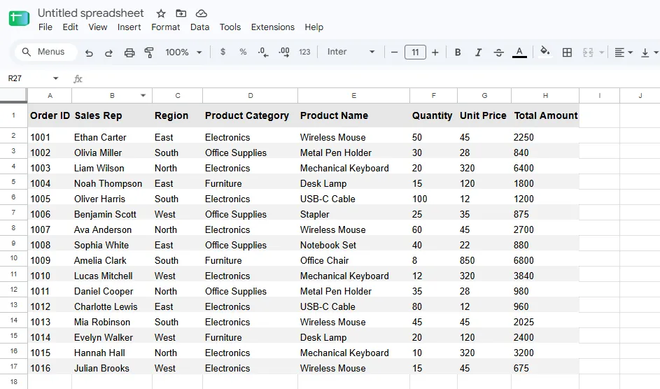This screenshot has height=389, width=660.
Task: Click the vertical align icon
Action: [645, 52]
